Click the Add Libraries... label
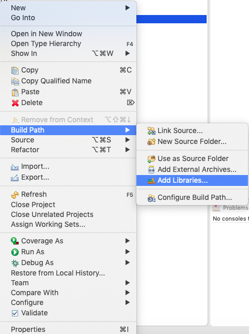This screenshot has height=334, width=249. coord(182,180)
